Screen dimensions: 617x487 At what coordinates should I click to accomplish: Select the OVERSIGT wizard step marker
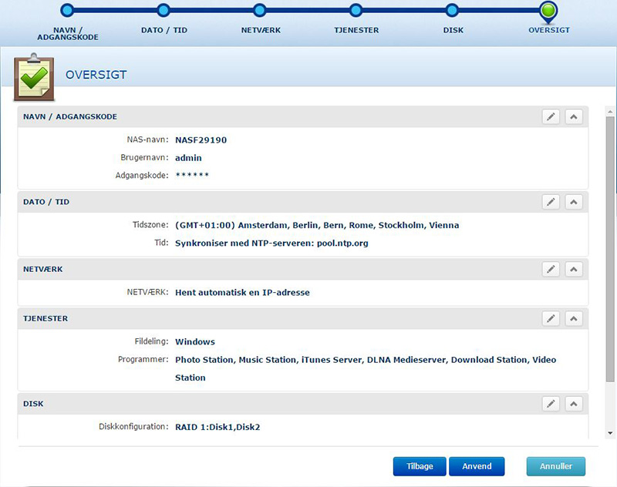[x=548, y=11]
